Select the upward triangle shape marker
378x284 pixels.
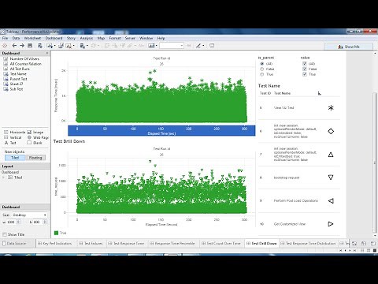pos(331,155)
